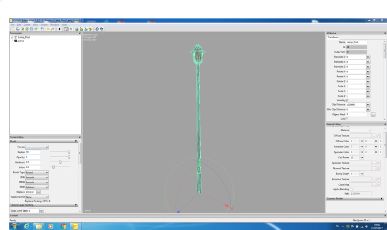Open Chrome from the taskbar
The width and height of the screenshot is (387, 230).
tap(63, 226)
